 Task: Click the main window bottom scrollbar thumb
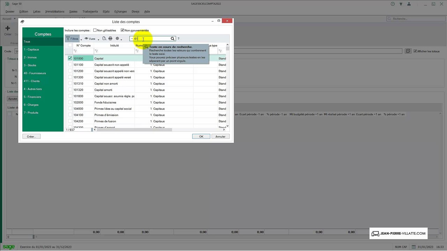pyautogui.click(x=34, y=237)
